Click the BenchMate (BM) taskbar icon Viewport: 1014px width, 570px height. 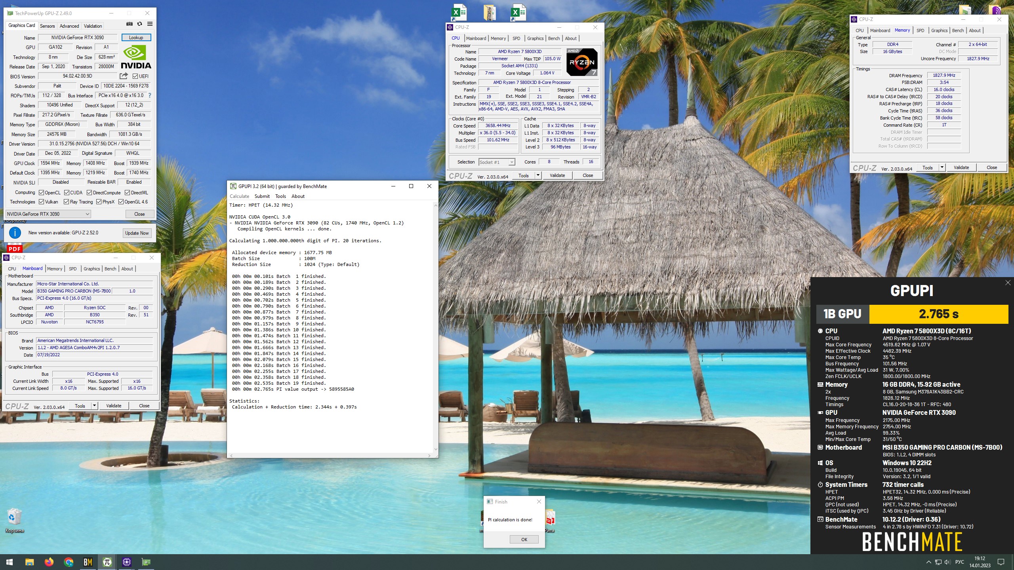click(x=88, y=562)
